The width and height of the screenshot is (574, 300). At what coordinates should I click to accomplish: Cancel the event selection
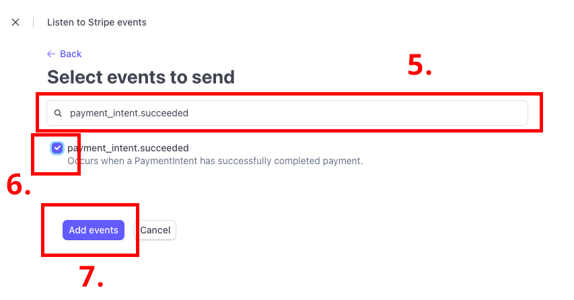pyautogui.click(x=155, y=230)
